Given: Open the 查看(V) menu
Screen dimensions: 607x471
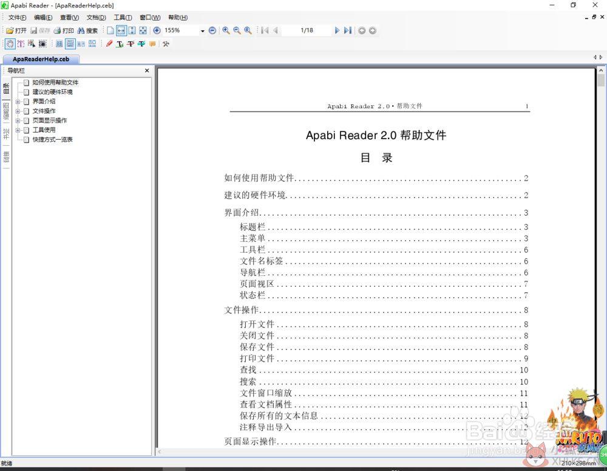Looking at the screenshot, I should (x=69, y=18).
